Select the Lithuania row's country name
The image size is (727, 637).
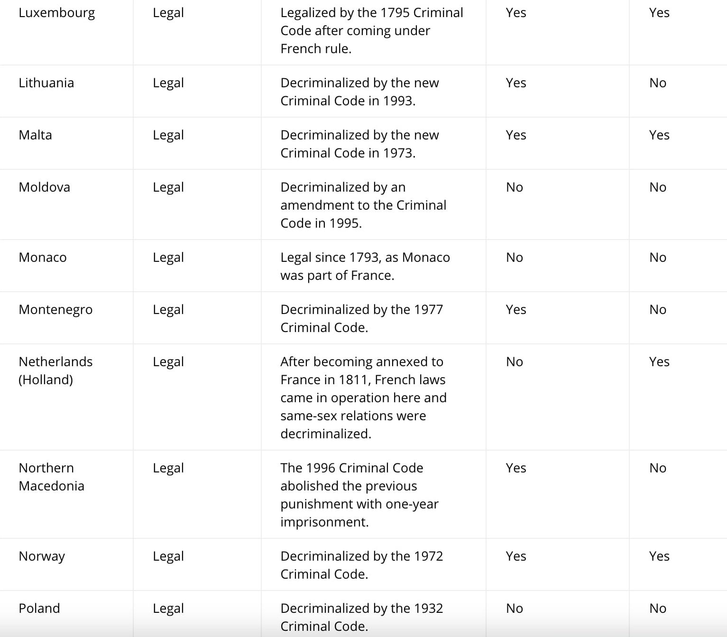[x=46, y=83]
